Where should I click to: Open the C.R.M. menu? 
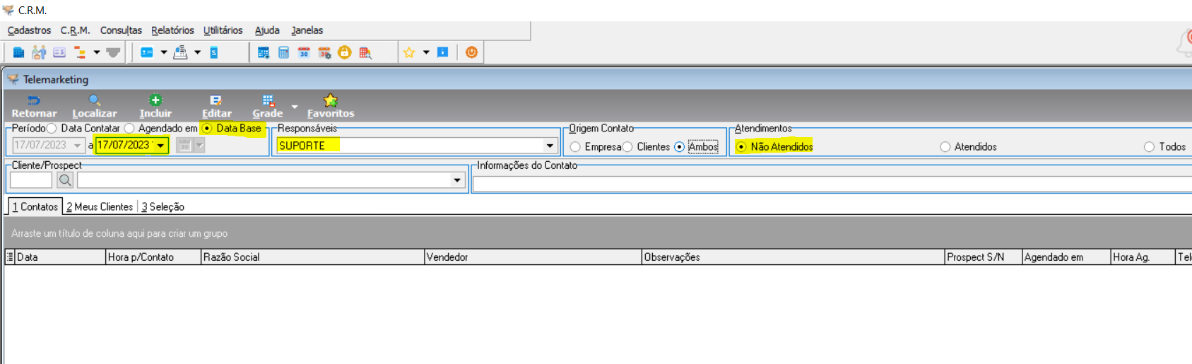[x=75, y=30]
